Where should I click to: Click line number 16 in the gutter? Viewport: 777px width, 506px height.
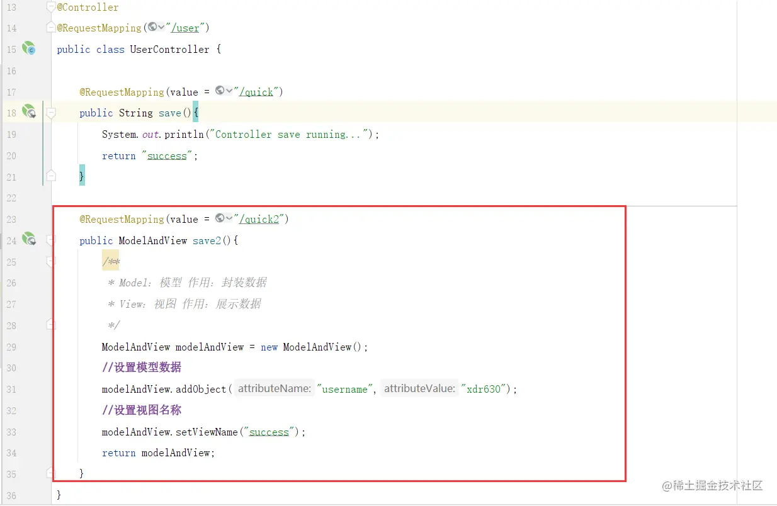coord(11,71)
